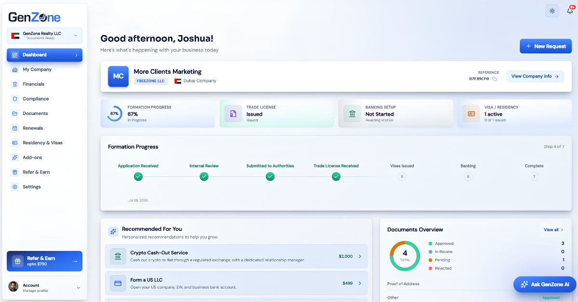This screenshot has height=302, width=578.
Task: Click the Documents Overview donut chart
Action: [405, 256]
